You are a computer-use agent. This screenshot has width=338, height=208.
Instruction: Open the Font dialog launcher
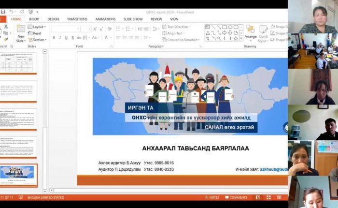112,46
